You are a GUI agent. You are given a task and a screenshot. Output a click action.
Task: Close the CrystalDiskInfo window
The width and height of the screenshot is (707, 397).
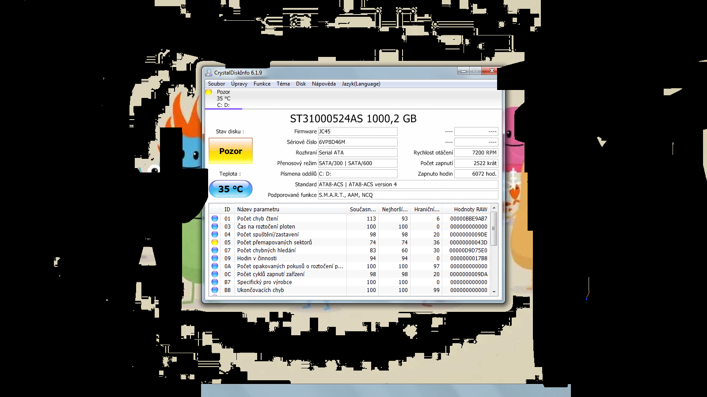tap(490, 71)
